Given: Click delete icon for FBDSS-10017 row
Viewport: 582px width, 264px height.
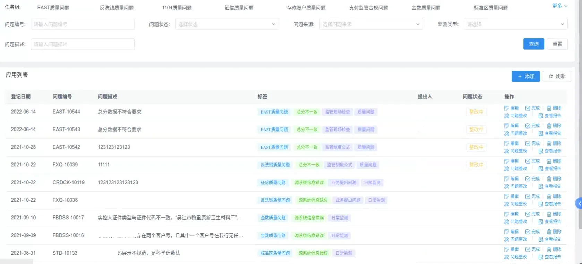Looking at the screenshot, I should point(549,214).
